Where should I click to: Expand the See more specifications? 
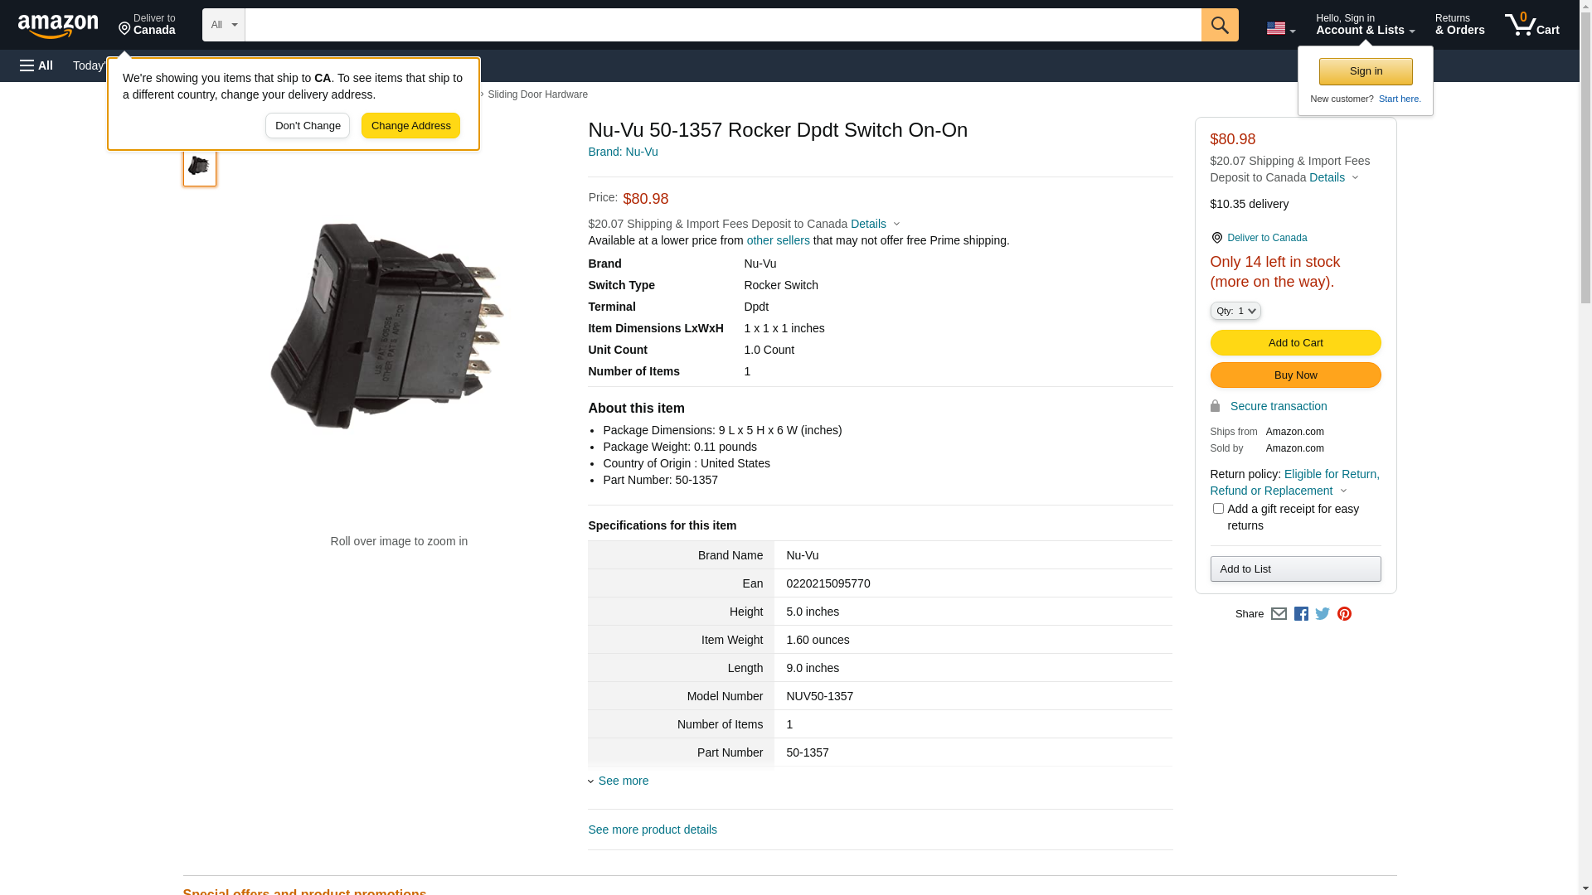tap(623, 781)
